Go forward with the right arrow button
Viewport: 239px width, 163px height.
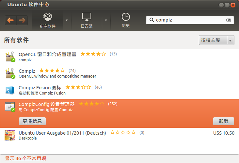click(22, 20)
